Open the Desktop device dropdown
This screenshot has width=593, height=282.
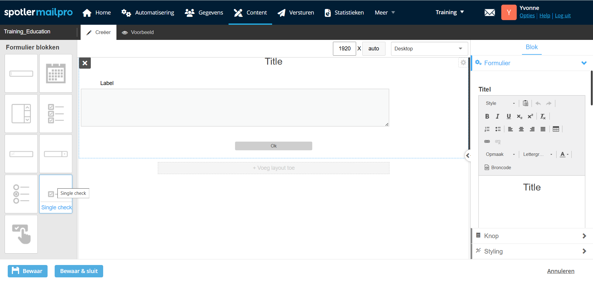[429, 49]
